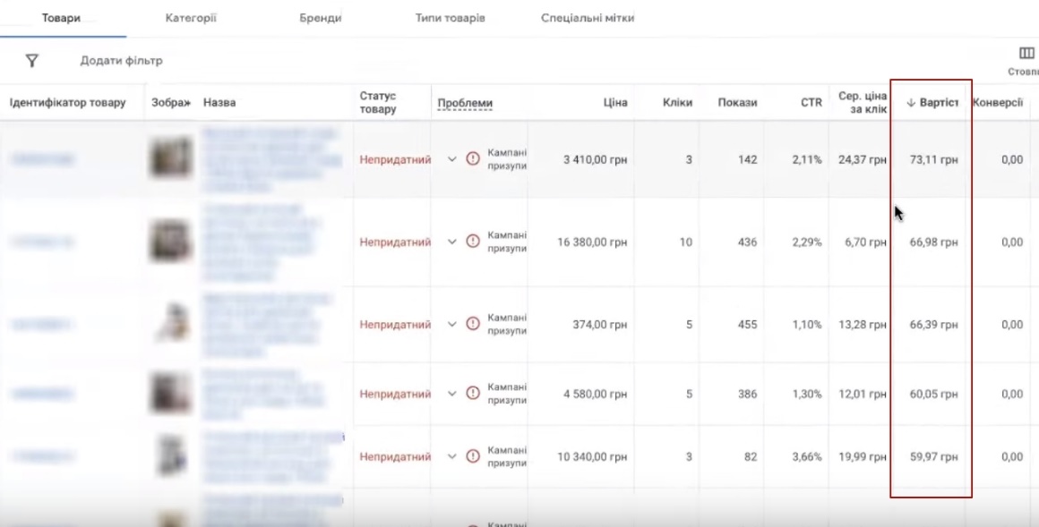Open product thumbnail in the first row
The width and height of the screenshot is (1039, 527).
pos(170,158)
